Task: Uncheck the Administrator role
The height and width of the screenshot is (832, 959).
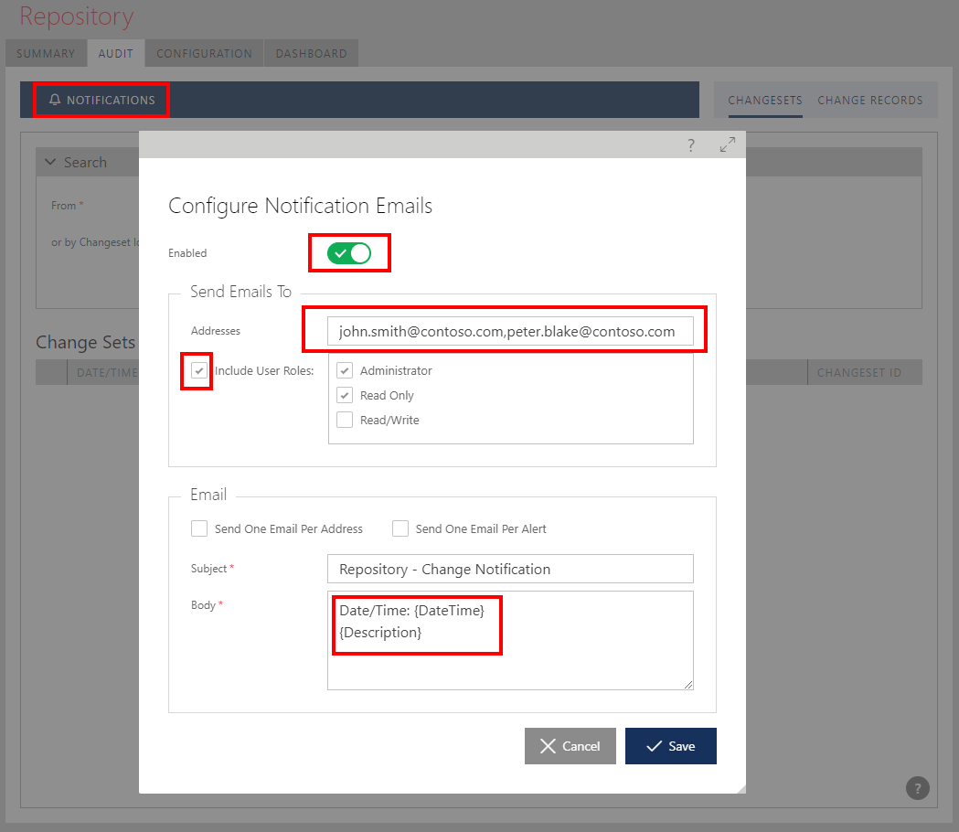Action: pyautogui.click(x=344, y=370)
